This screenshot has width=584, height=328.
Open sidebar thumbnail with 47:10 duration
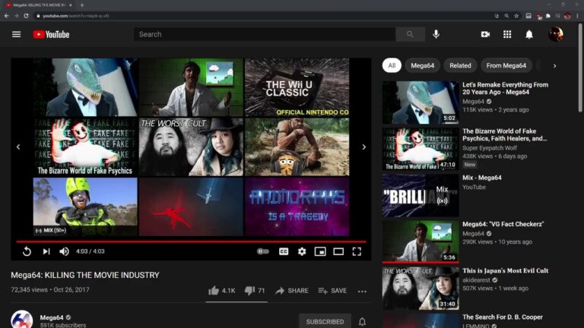[x=421, y=149]
